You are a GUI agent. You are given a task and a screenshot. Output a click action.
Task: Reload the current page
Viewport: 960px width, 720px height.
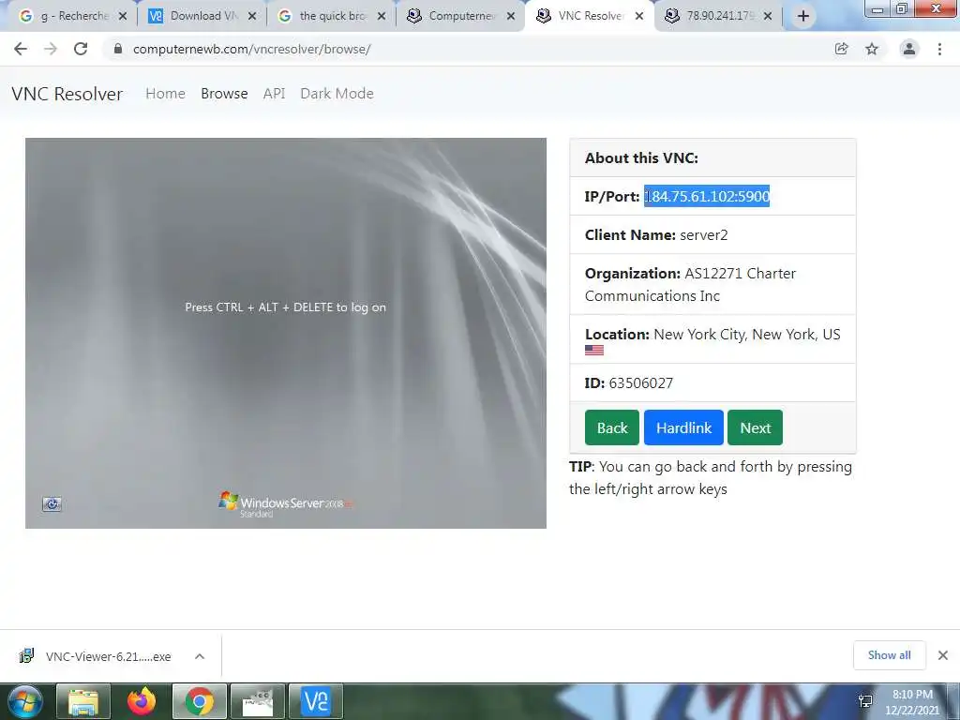click(81, 49)
